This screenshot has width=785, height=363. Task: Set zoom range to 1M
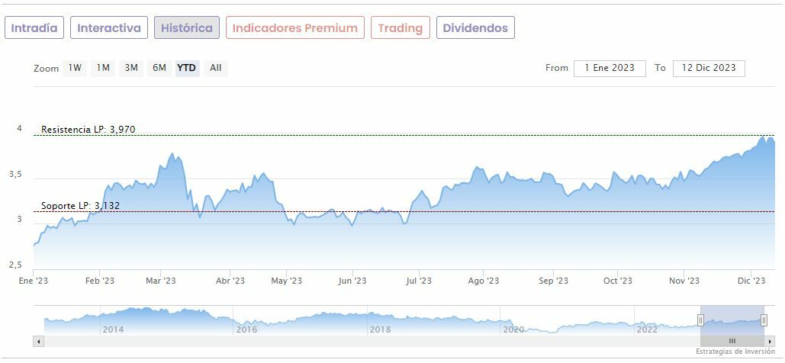pyautogui.click(x=103, y=68)
